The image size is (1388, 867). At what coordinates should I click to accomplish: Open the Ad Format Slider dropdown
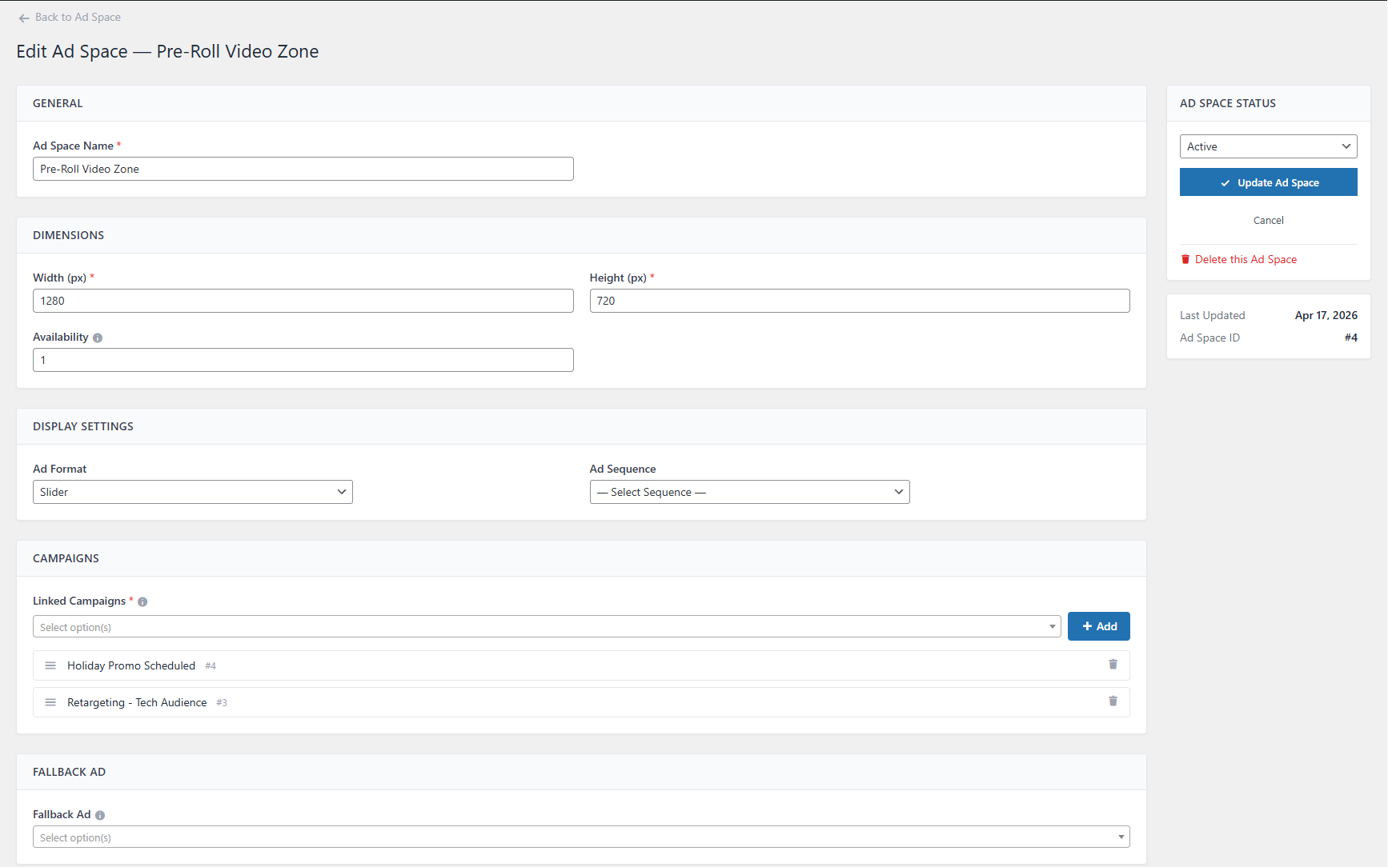192,492
